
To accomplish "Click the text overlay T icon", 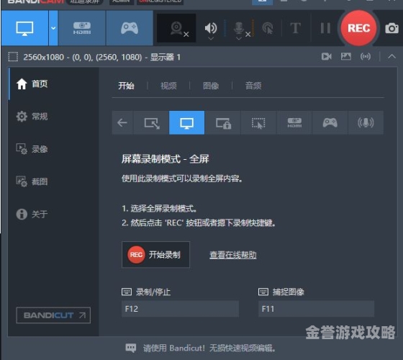I will click(295, 28).
